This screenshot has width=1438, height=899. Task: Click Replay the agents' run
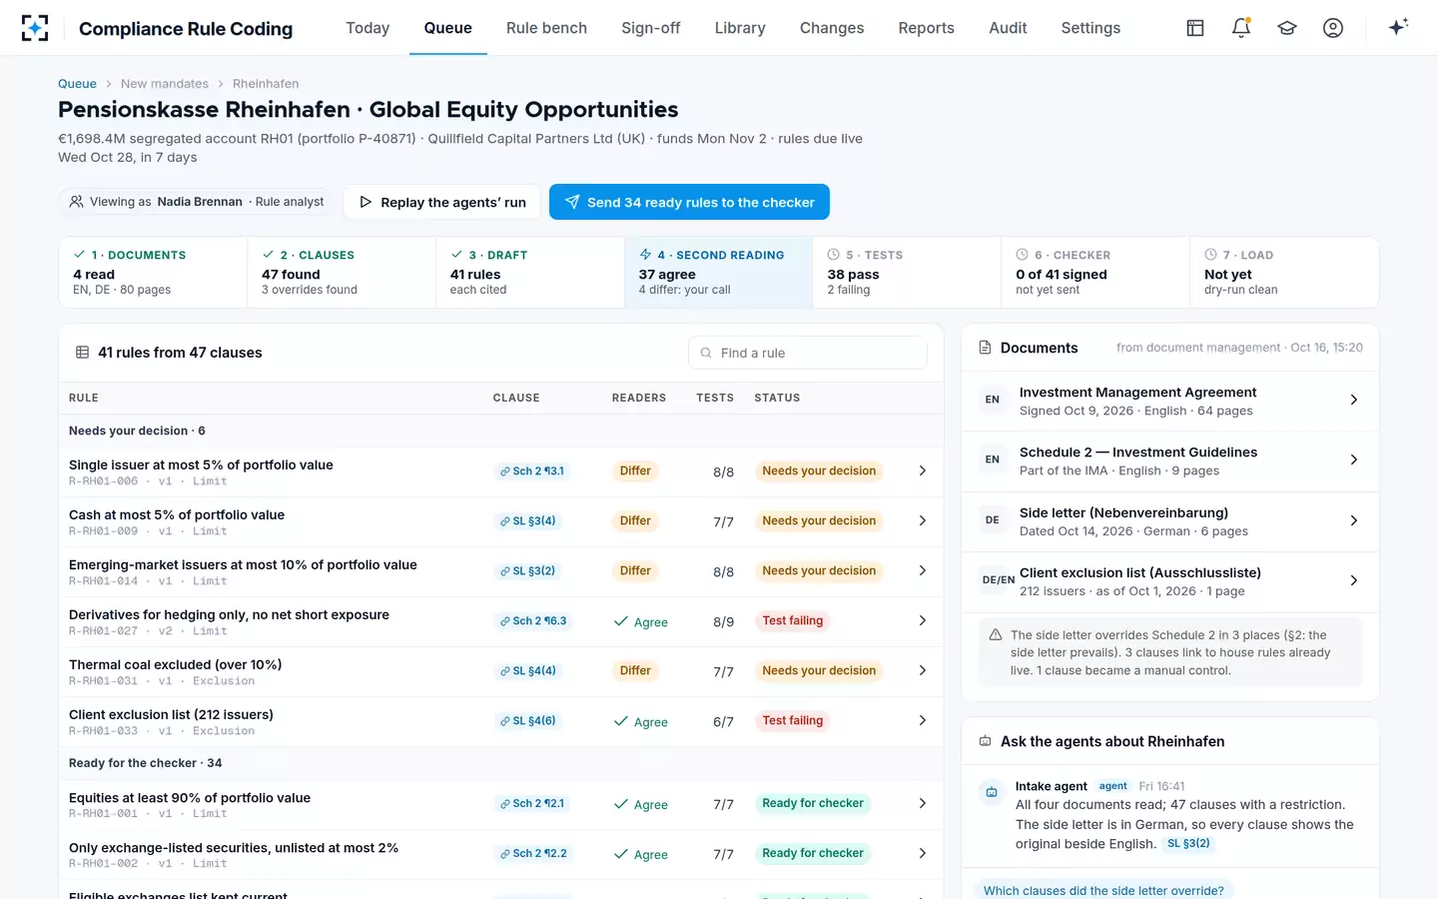pos(442,202)
